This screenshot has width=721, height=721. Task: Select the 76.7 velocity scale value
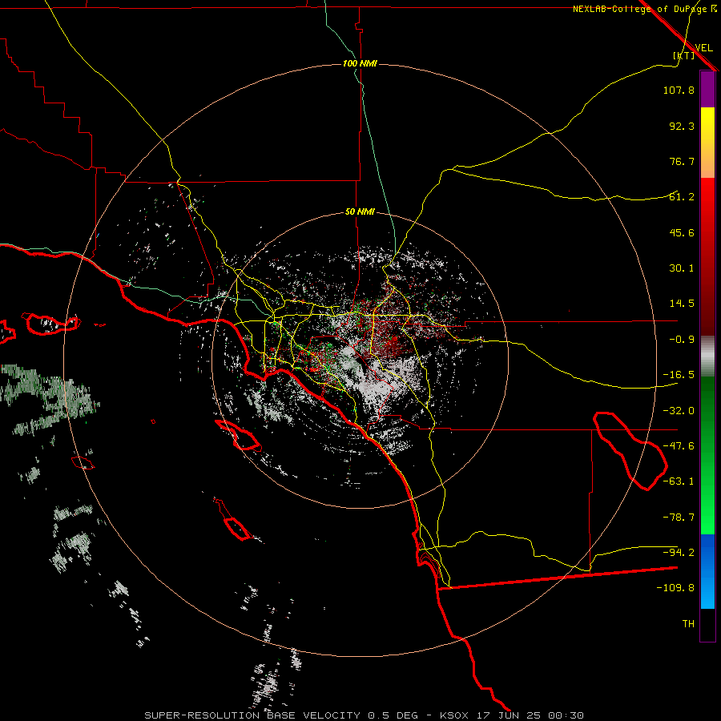[x=682, y=161]
